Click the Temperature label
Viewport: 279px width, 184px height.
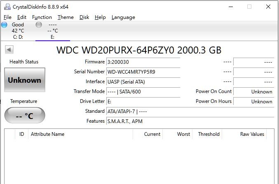23,101
